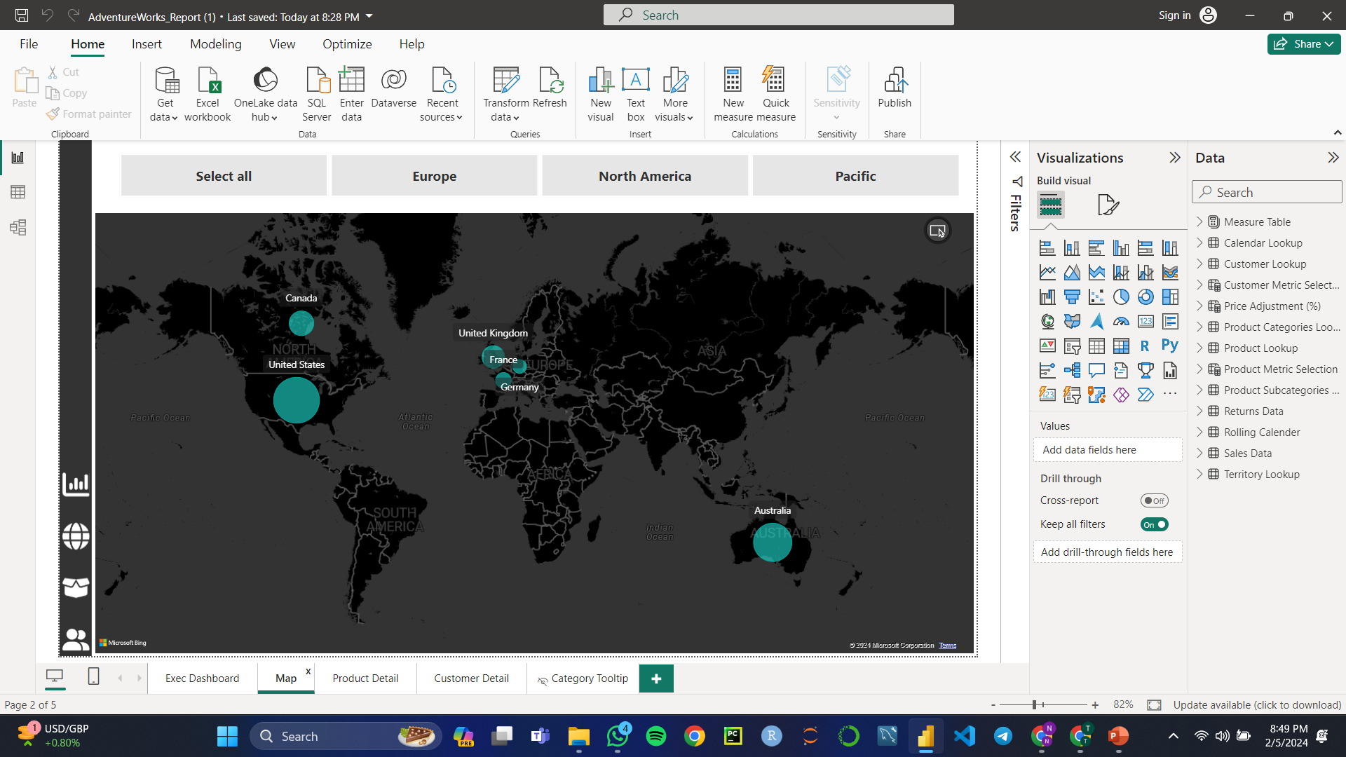Click the globe navigation icon on the report canvas
The image size is (1346, 757).
click(76, 536)
